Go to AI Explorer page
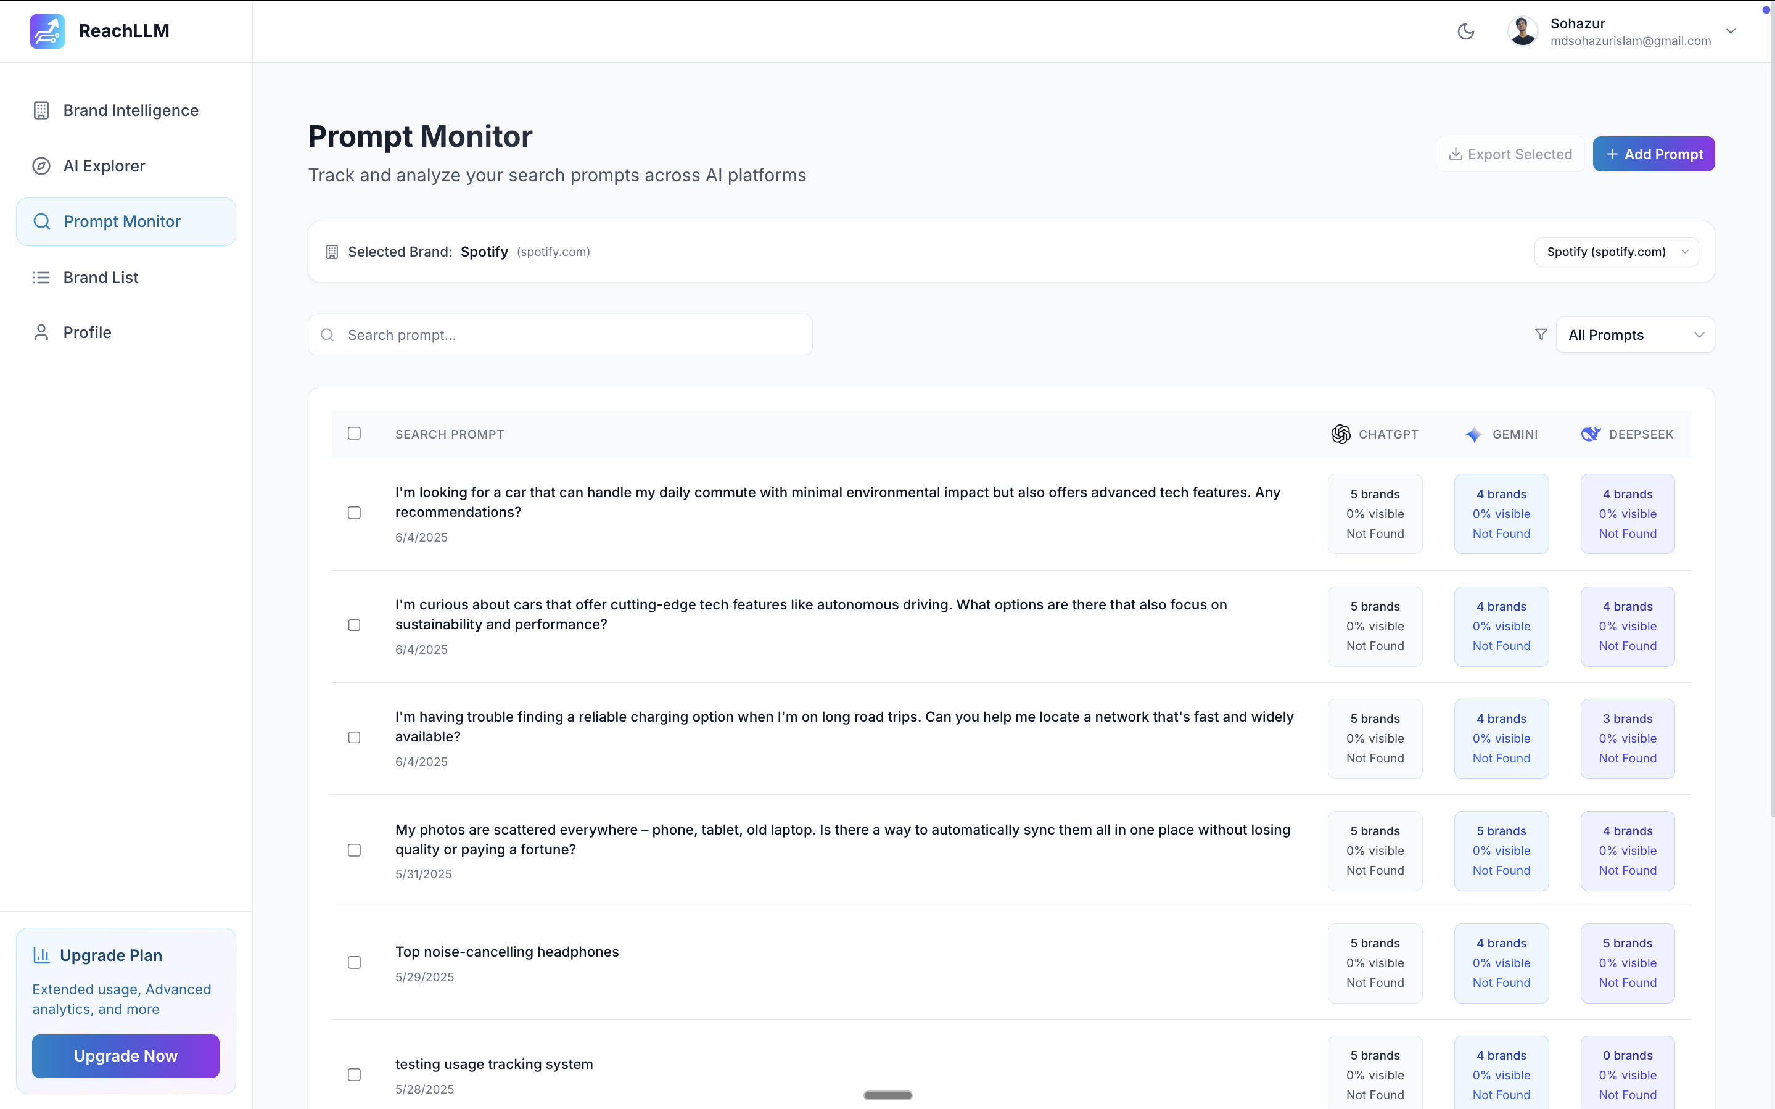Viewport: 1775px width, 1109px height. pos(126,166)
